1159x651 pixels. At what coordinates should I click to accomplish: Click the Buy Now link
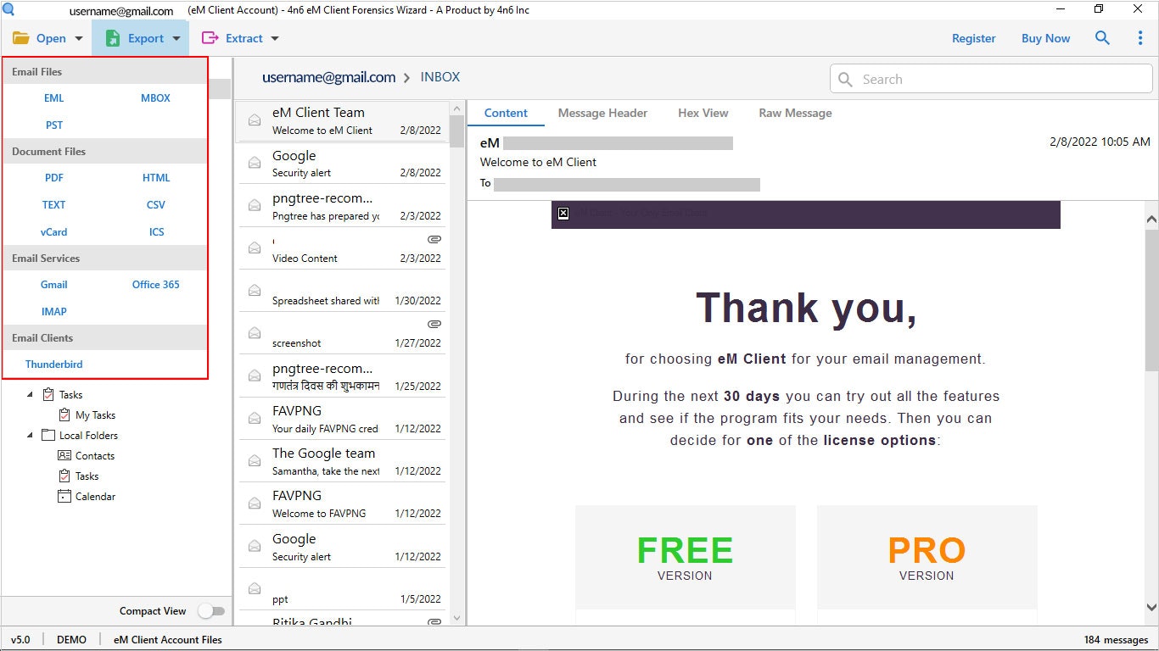pos(1046,38)
